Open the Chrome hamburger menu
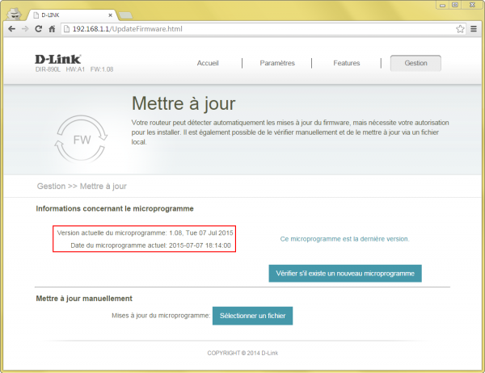485x373 pixels. (x=473, y=28)
